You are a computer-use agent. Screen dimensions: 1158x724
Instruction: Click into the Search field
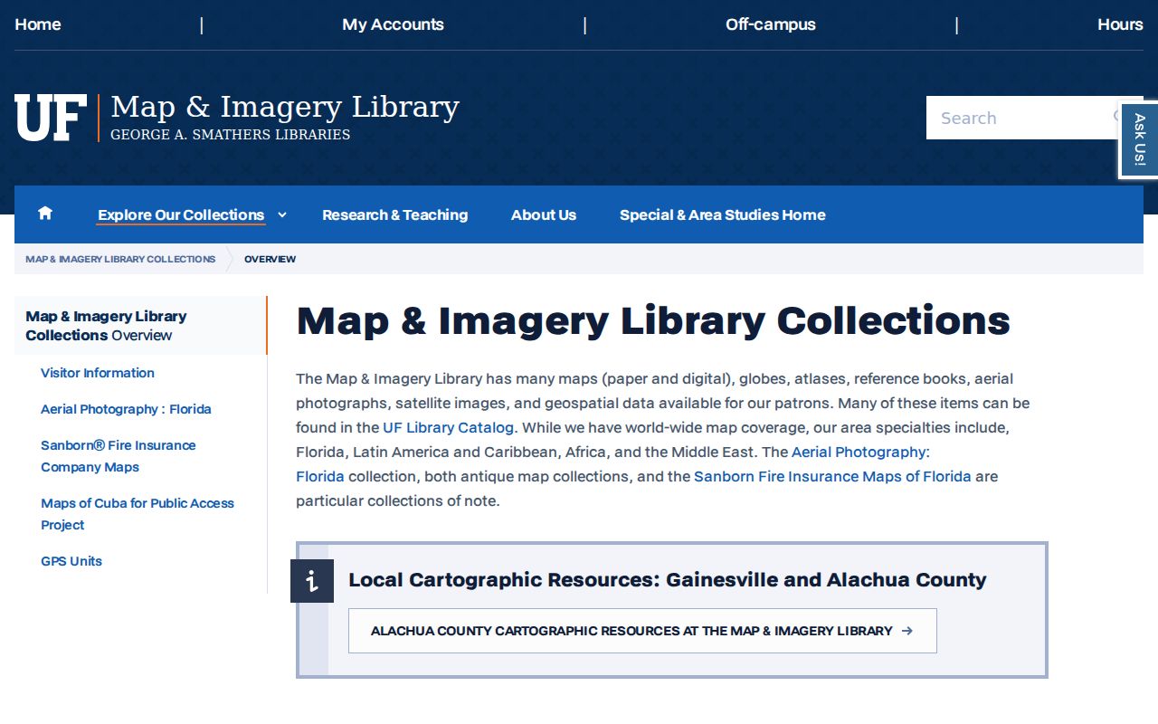coord(1022,118)
